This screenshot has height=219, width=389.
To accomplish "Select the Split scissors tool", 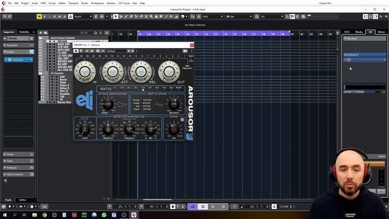I will (x=136, y=16).
